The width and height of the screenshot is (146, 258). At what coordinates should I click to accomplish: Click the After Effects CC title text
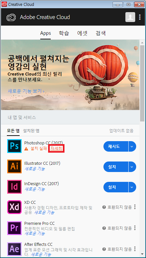pyautogui.click(x=38, y=244)
